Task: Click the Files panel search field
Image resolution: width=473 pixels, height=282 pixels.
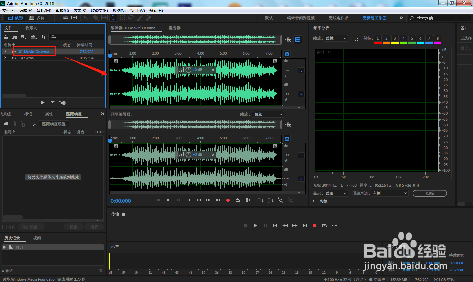Action: click(77, 37)
